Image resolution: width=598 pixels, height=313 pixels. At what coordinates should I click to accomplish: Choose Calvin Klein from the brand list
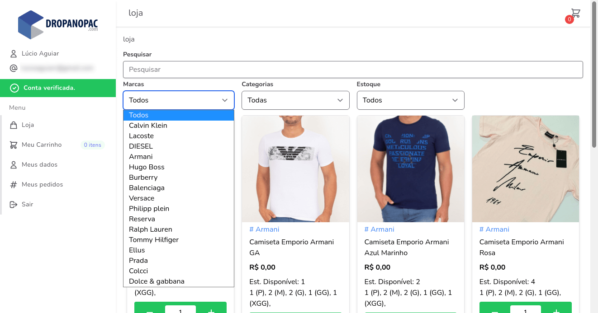[179, 126]
